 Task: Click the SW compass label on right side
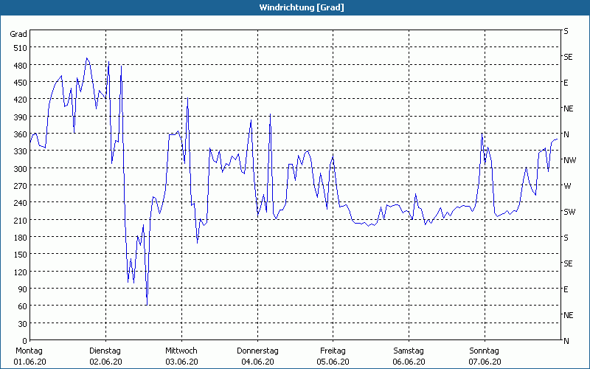pyautogui.click(x=569, y=212)
